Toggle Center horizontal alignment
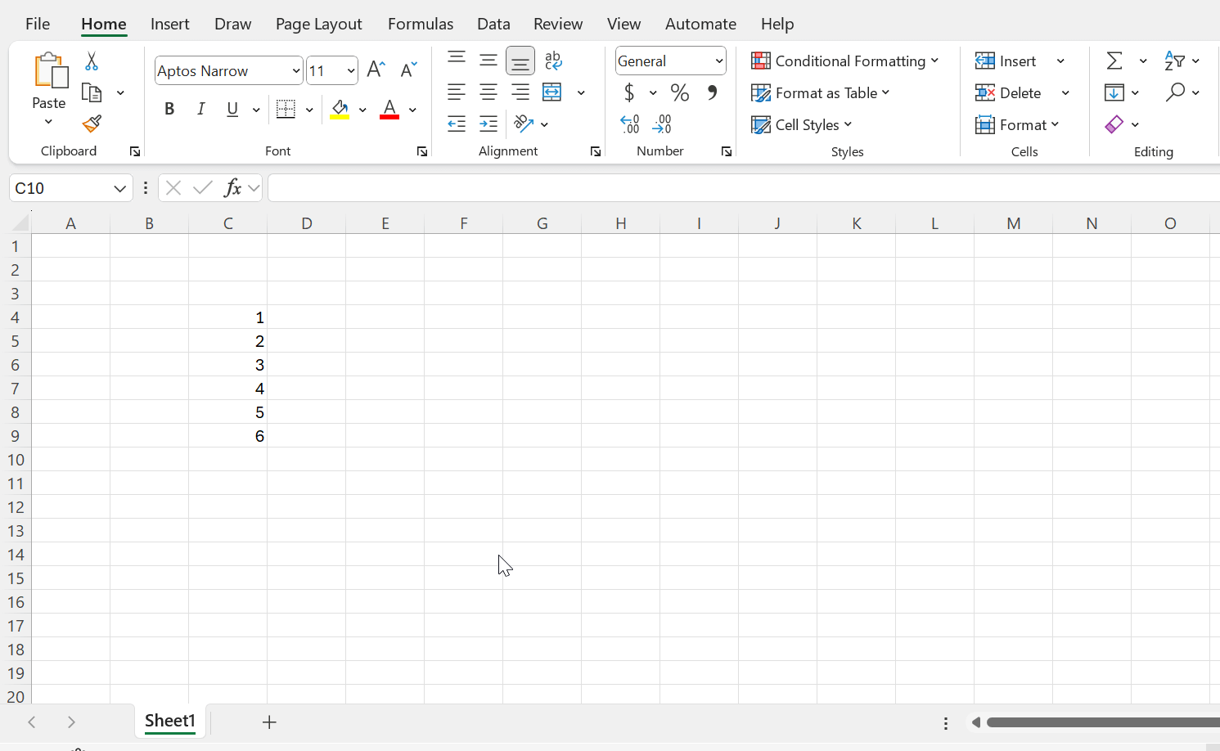 488,92
